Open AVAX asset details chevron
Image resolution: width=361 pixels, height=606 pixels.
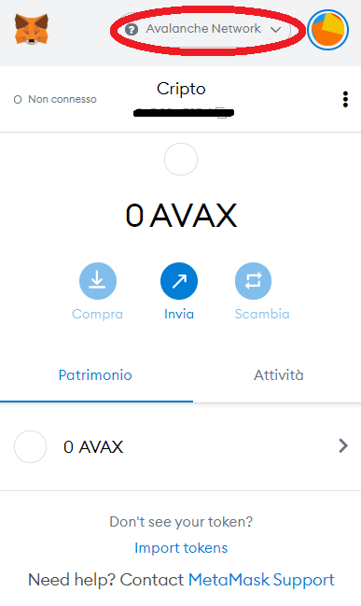[343, 446]
